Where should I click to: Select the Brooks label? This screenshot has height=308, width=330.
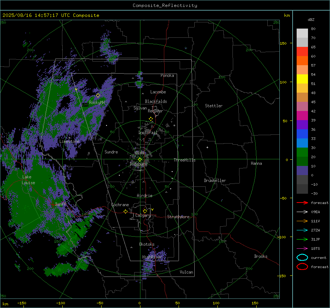(261, 256)
